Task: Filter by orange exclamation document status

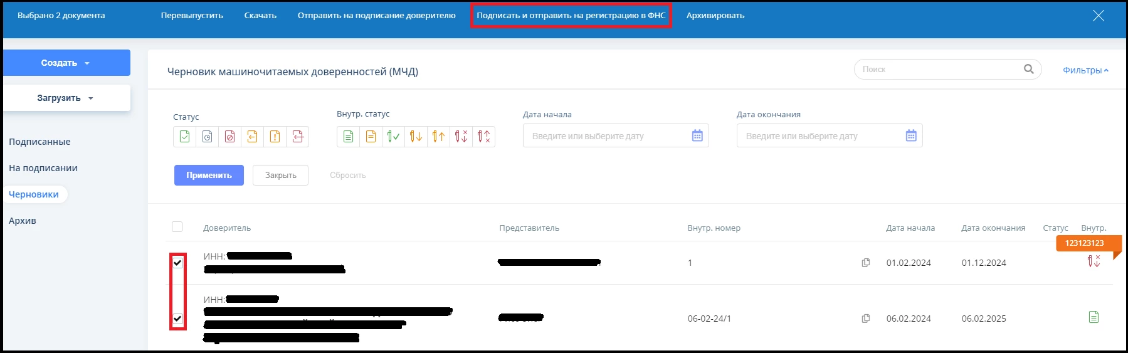Action: pyautogui.click(x=275, y=137)
